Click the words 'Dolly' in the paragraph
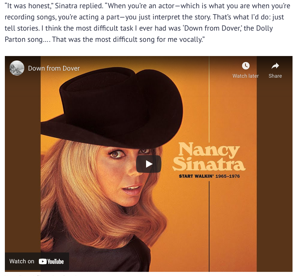 coord(264,28)
